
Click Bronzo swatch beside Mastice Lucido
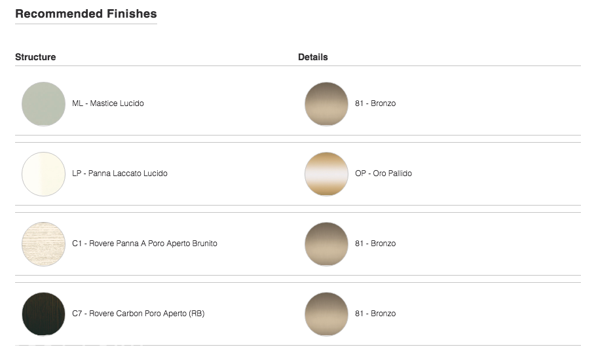(x=326, y=103)
